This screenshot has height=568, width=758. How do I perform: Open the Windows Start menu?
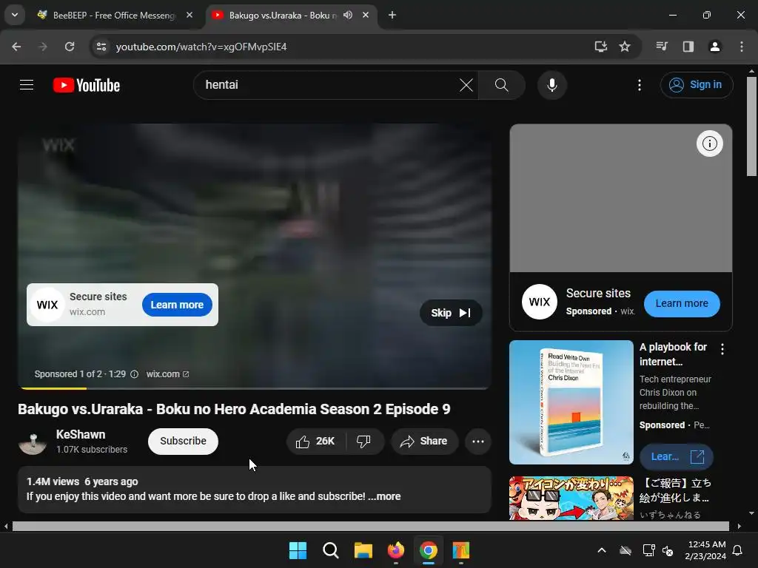[298, 550]
